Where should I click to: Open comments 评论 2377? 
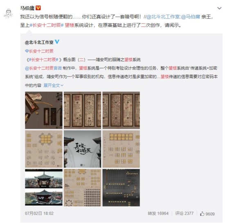point(184,213)
